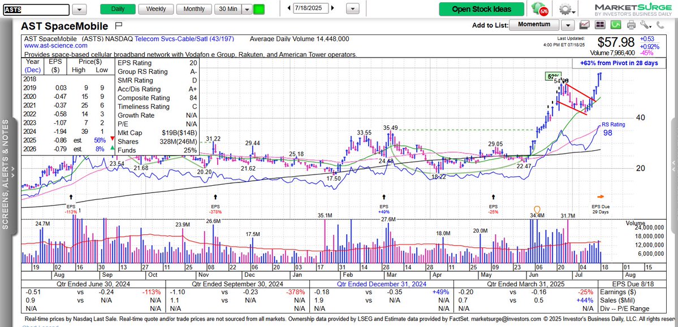This screenshot has height=327, width=678.
Task: Click the Funds 25% row
Action: click(x=157, y=150)
